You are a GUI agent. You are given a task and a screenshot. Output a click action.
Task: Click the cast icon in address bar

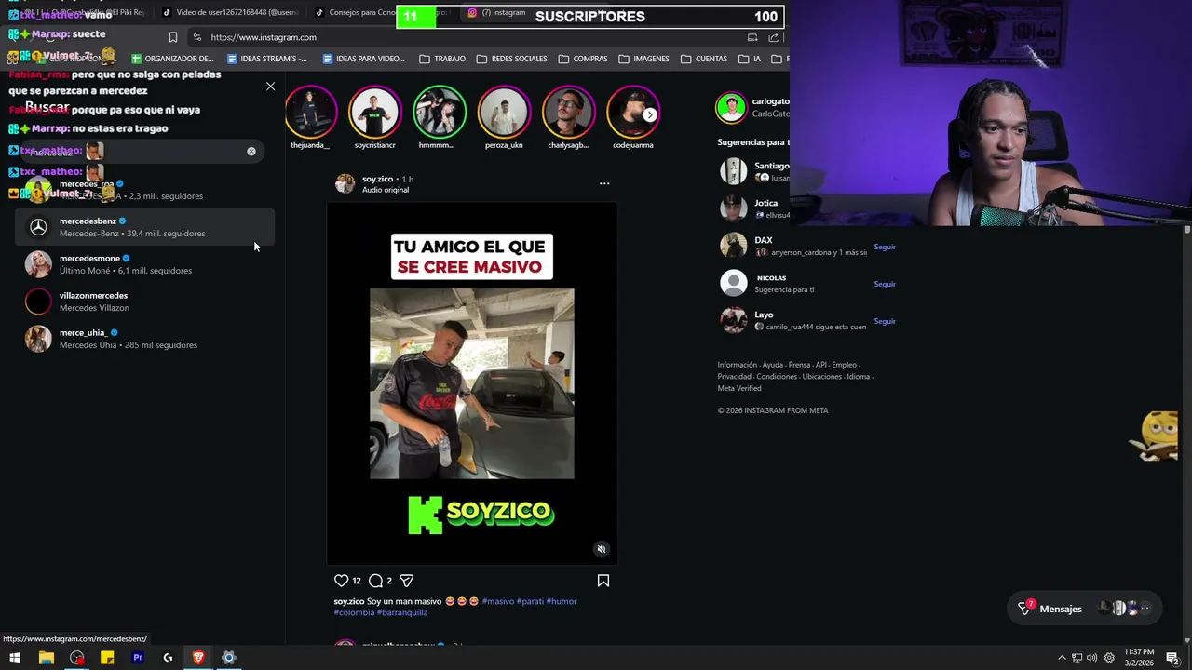(752, 37)
